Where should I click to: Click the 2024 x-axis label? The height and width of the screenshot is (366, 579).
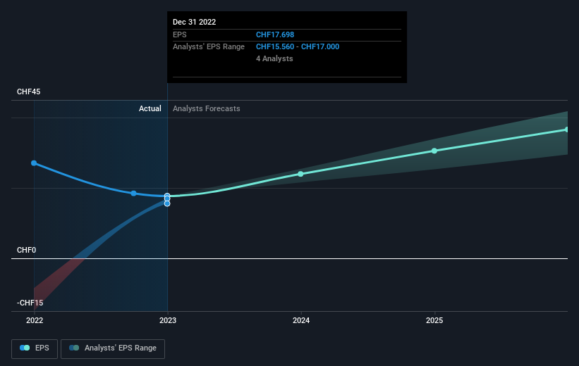[x=301, y=320]
